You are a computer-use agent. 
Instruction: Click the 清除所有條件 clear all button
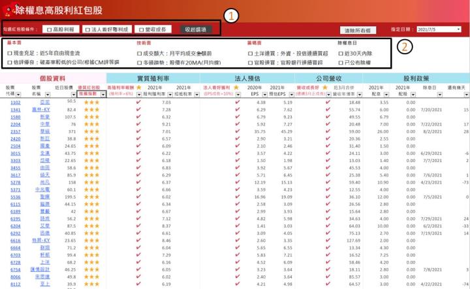coord(358,30)
